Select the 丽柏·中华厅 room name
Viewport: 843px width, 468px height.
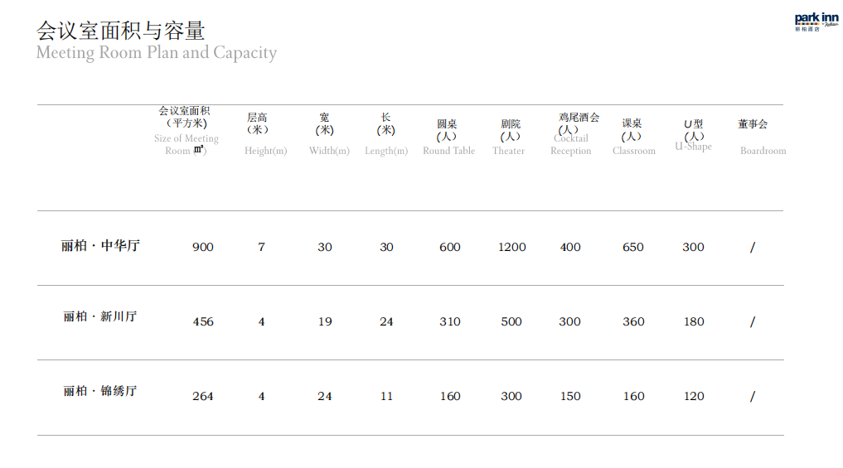point(100,245)
